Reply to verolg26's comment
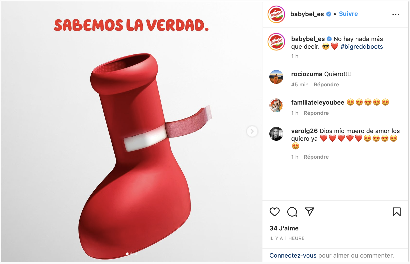 pyautogui.click(x=316, y=157)
